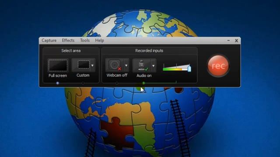Toggle the webcam on
Image resolution: width=280 pixels, height=157 pixels.
point(115,65)
